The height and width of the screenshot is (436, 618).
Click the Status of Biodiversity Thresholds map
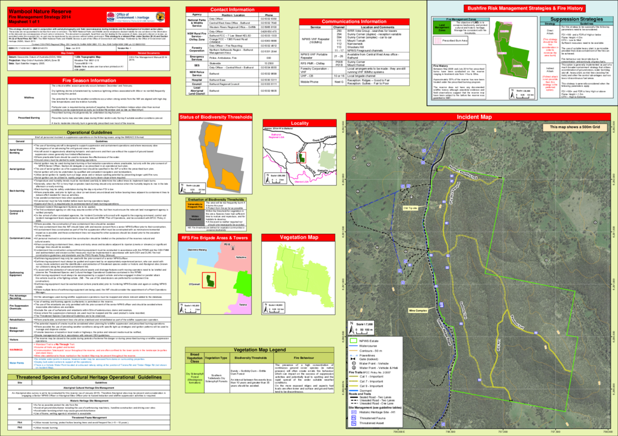tap(215, 158)
